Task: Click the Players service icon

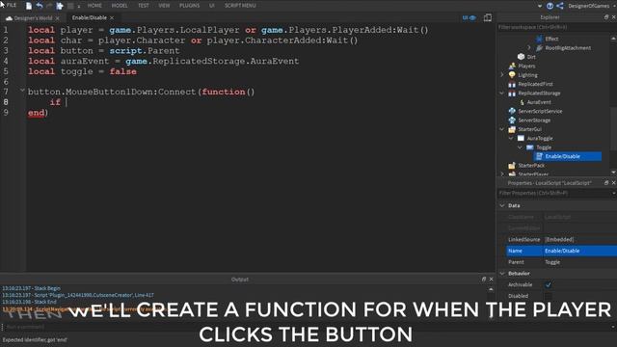Action: 512,66
